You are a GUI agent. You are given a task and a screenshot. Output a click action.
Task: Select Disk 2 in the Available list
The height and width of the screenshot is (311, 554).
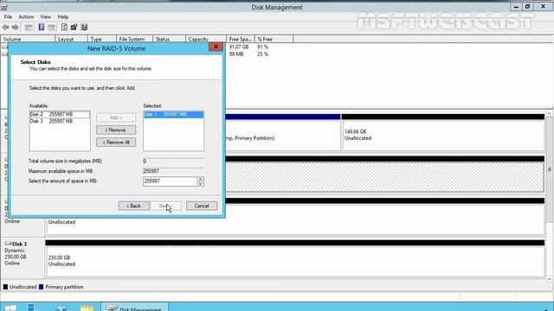pyautogui.click(x=60, y=114)
